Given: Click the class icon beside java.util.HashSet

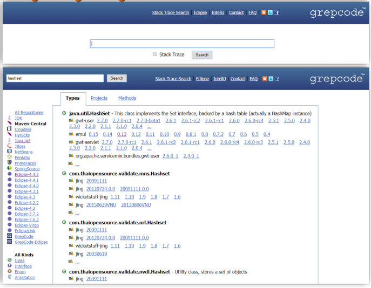Looking at the screenshot, I should tap(64, 113).
